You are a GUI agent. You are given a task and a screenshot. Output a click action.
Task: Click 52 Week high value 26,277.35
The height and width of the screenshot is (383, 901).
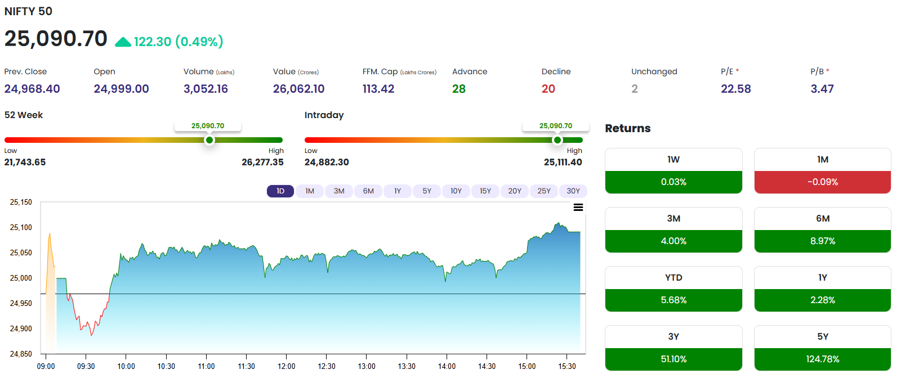coord(262,162)
